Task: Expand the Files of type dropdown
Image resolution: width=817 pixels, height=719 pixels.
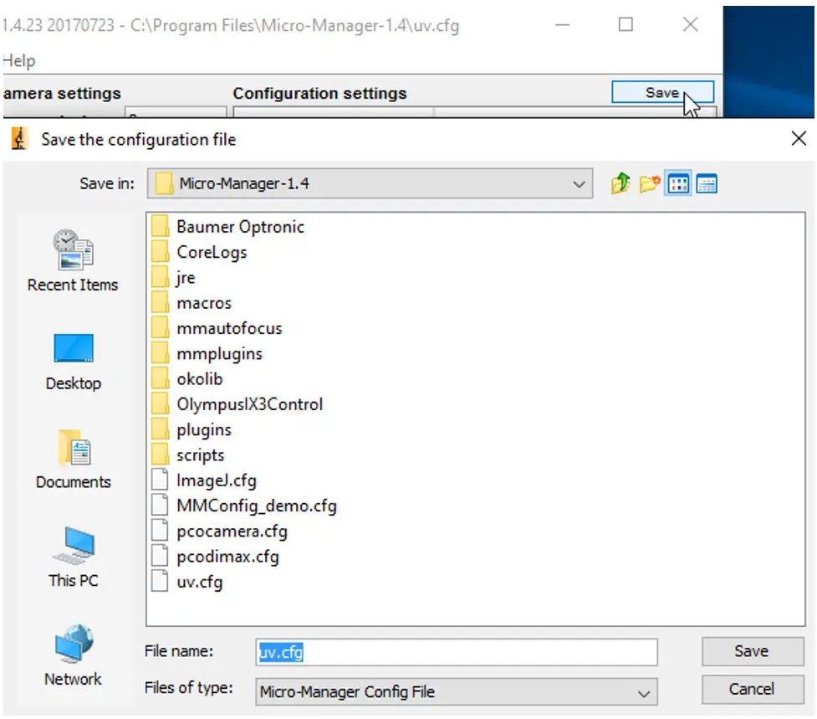Action: pyautogui.click(x=644, y=692)
